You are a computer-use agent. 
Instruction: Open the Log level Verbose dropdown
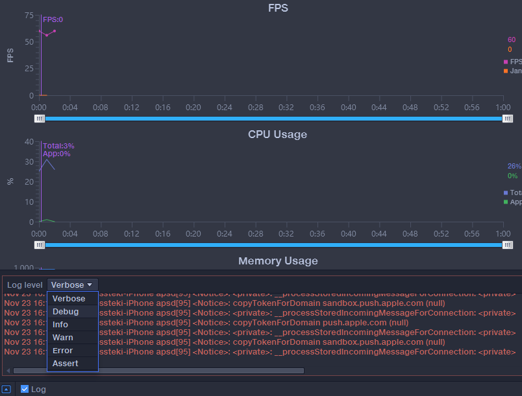pyautogui.click(x=72, y=285)
